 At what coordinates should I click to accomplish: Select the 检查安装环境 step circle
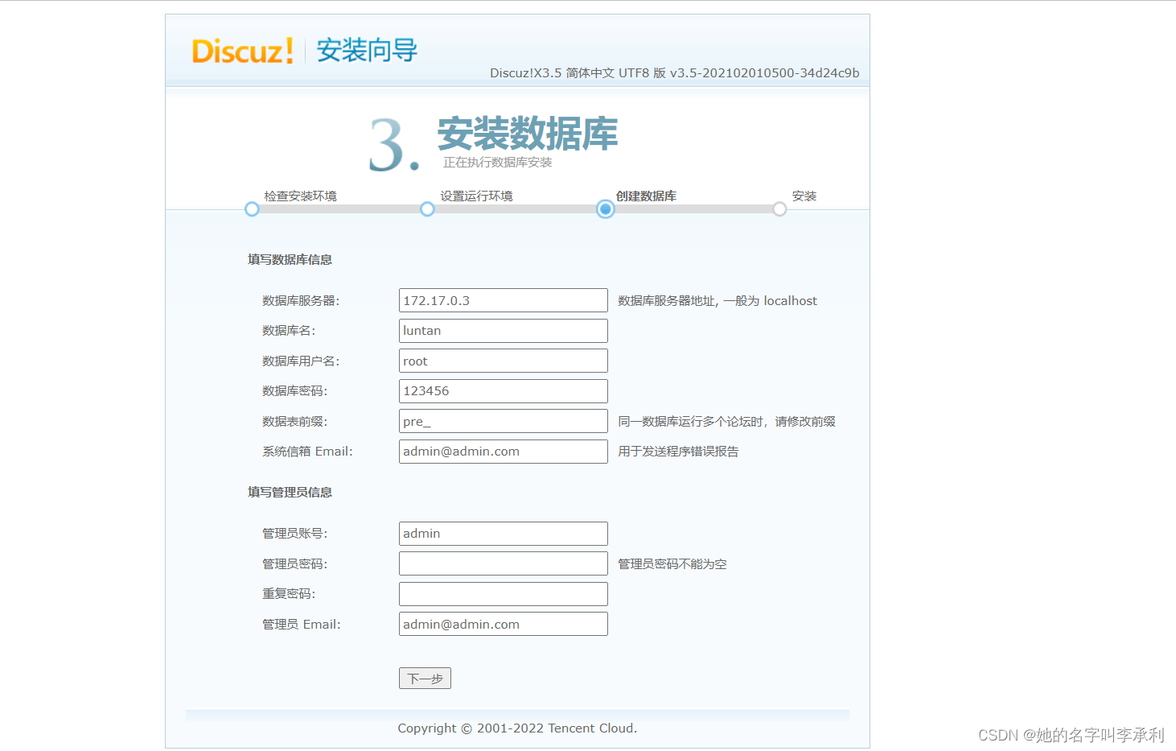(x=251, y=208)
